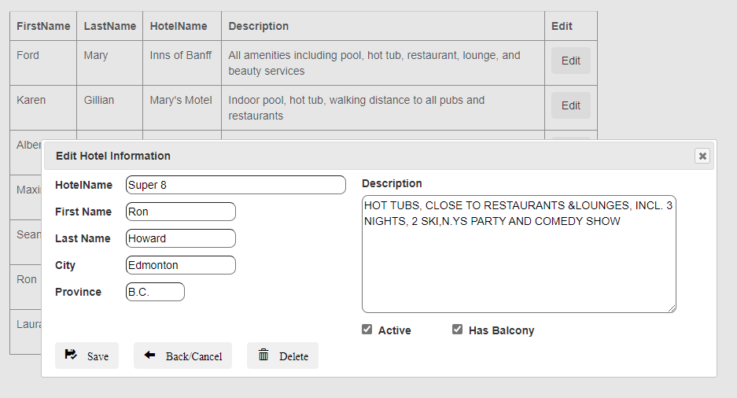Grab the Description textarea resize handle
737x398 pixels.
point(672,308)
